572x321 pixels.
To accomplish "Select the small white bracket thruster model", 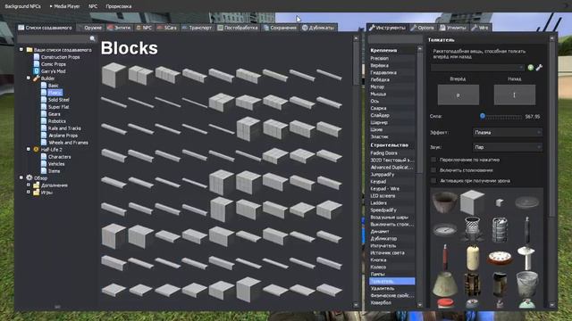I will click(500, 202).
